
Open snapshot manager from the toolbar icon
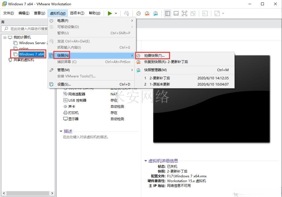tap(156, 13)
